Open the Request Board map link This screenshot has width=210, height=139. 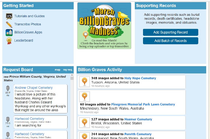[x=57, y=70]
